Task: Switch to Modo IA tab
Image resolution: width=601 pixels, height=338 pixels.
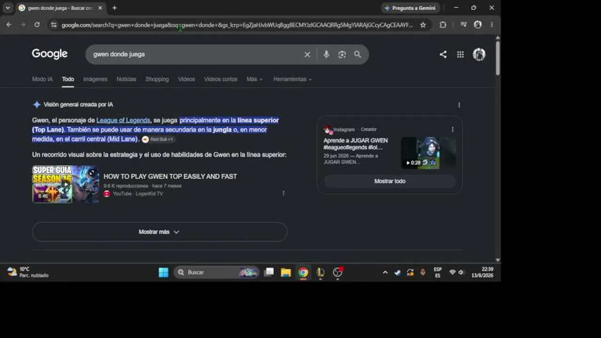Action: 42,79
